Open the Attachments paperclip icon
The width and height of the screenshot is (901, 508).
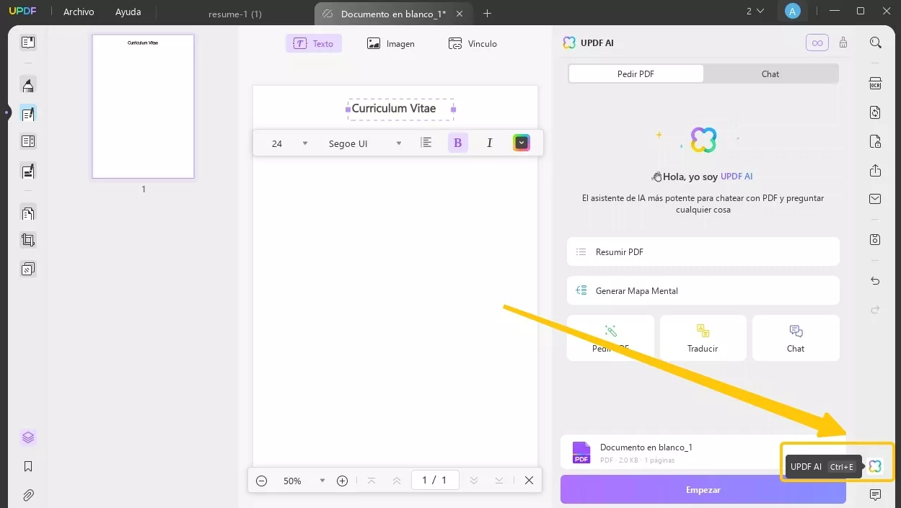pyautogui.click(x=28, y=495)
